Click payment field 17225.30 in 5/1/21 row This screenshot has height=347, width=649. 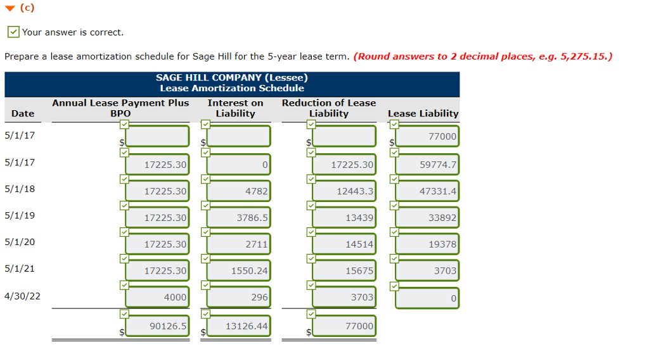157,270
